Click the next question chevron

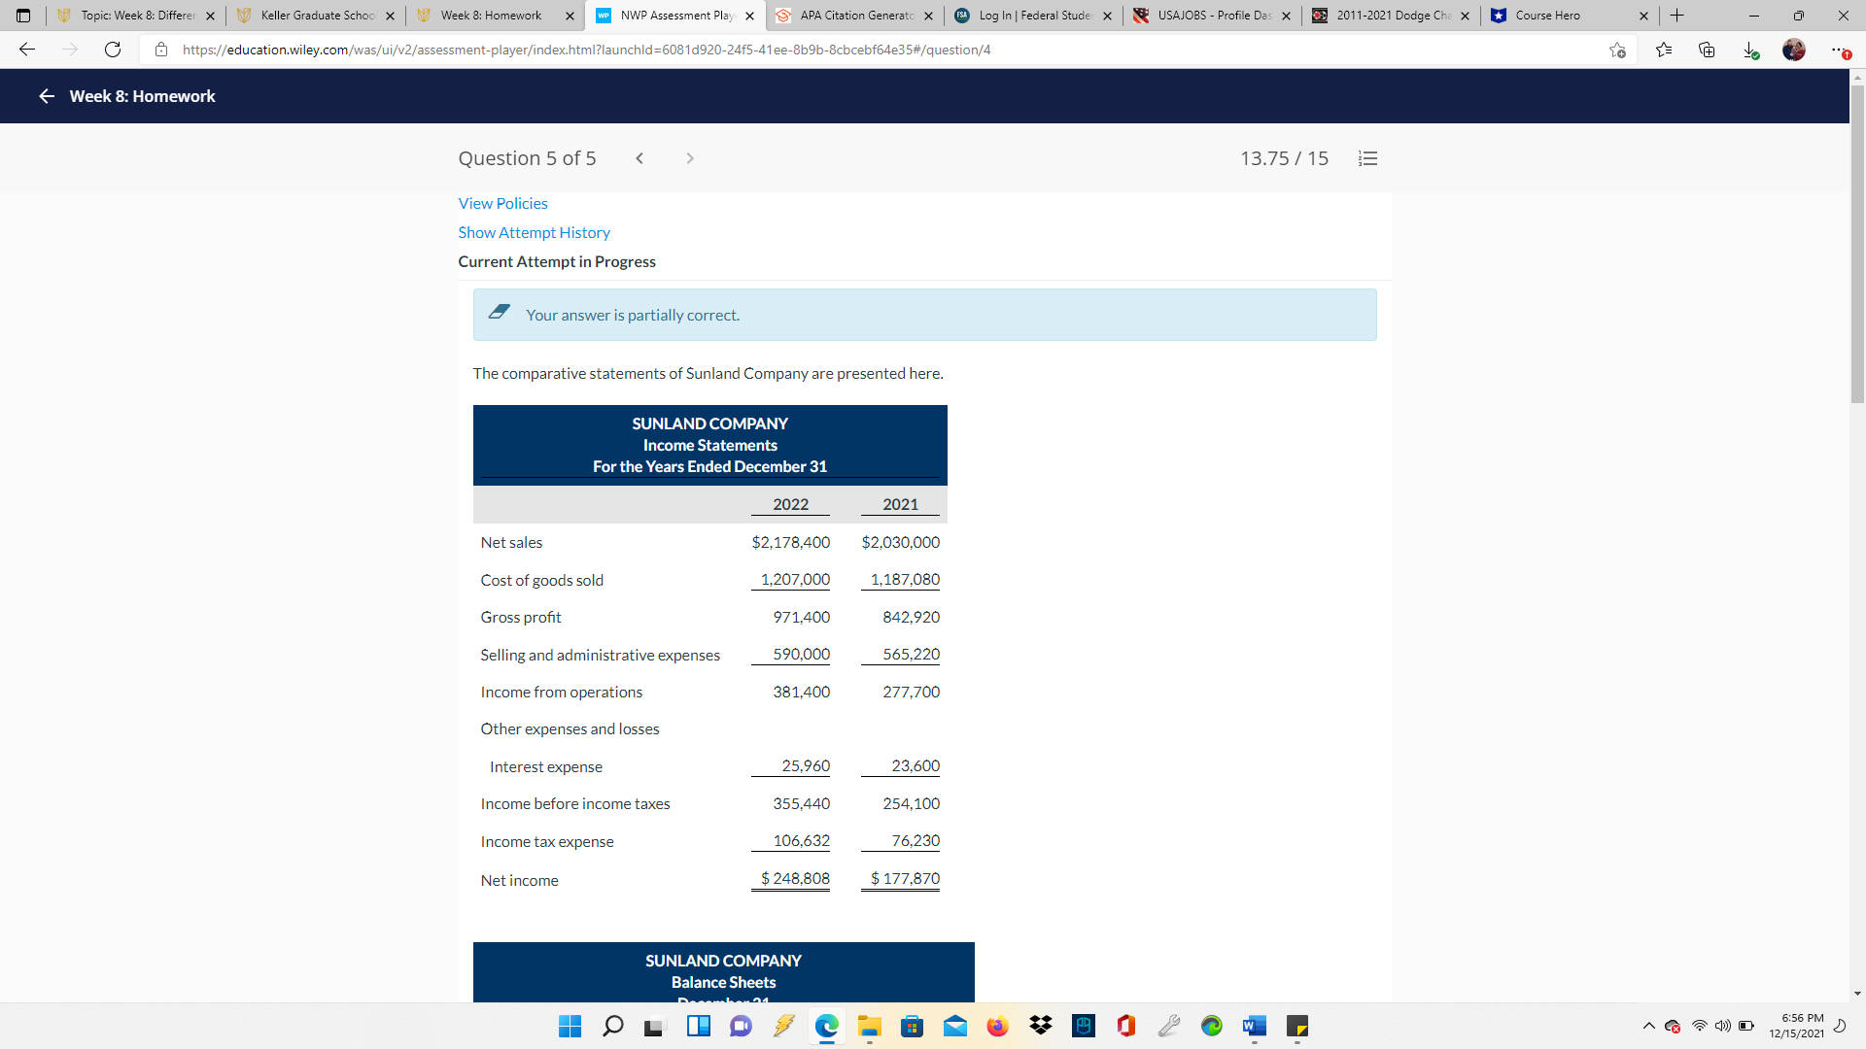pos(690,158)
